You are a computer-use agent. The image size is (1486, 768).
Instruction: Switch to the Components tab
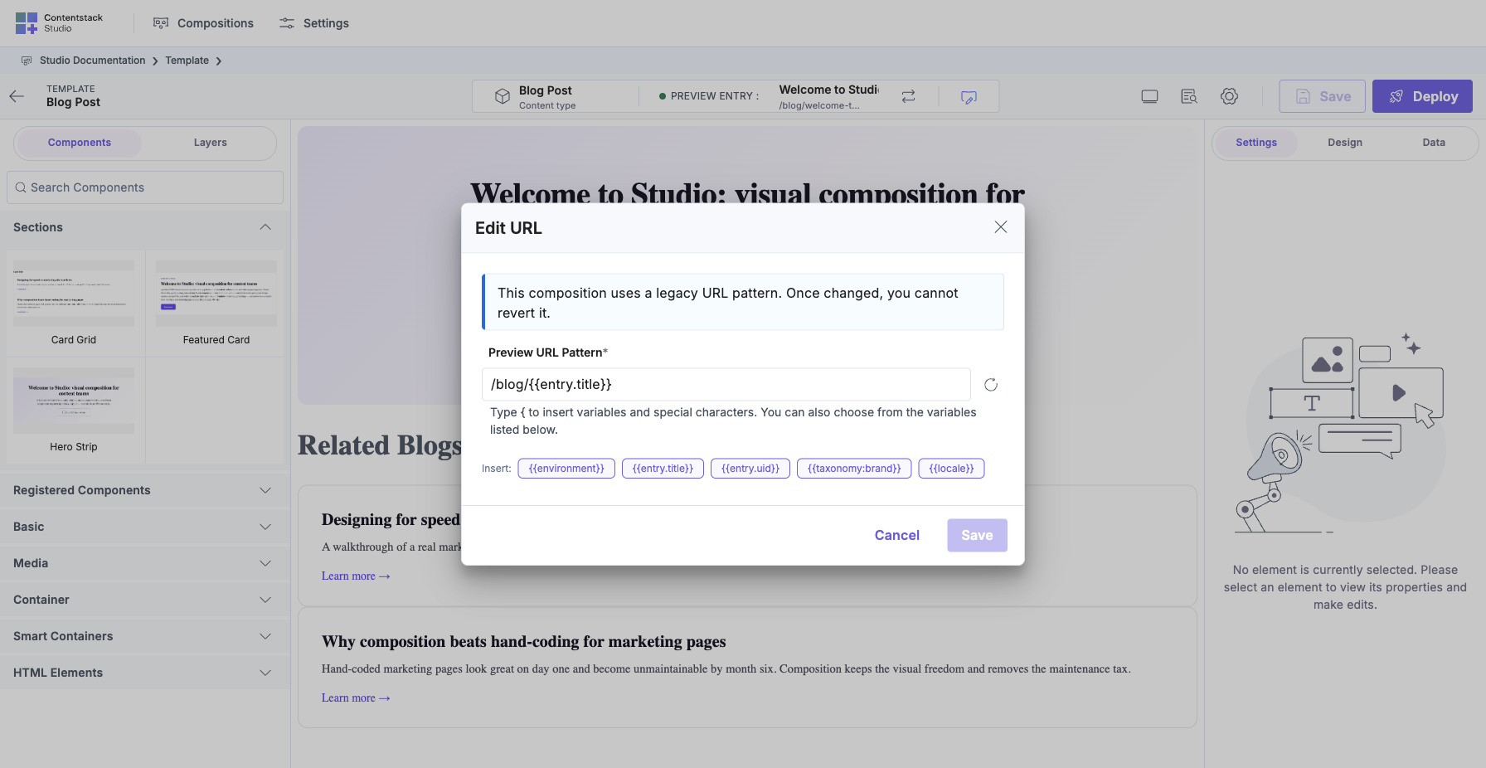[80, 143]
